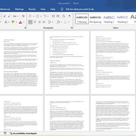Open the highlight color dropdown arrow

(x=16, y=22)
